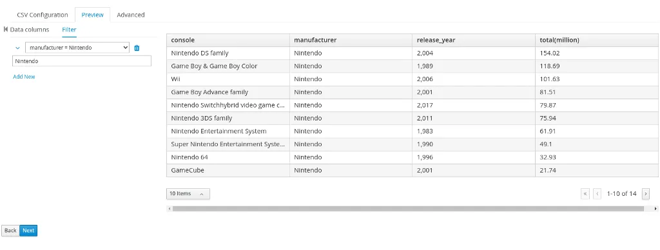Click release year 2,006 cell
660x250 pixels.
tap(474, 79)
